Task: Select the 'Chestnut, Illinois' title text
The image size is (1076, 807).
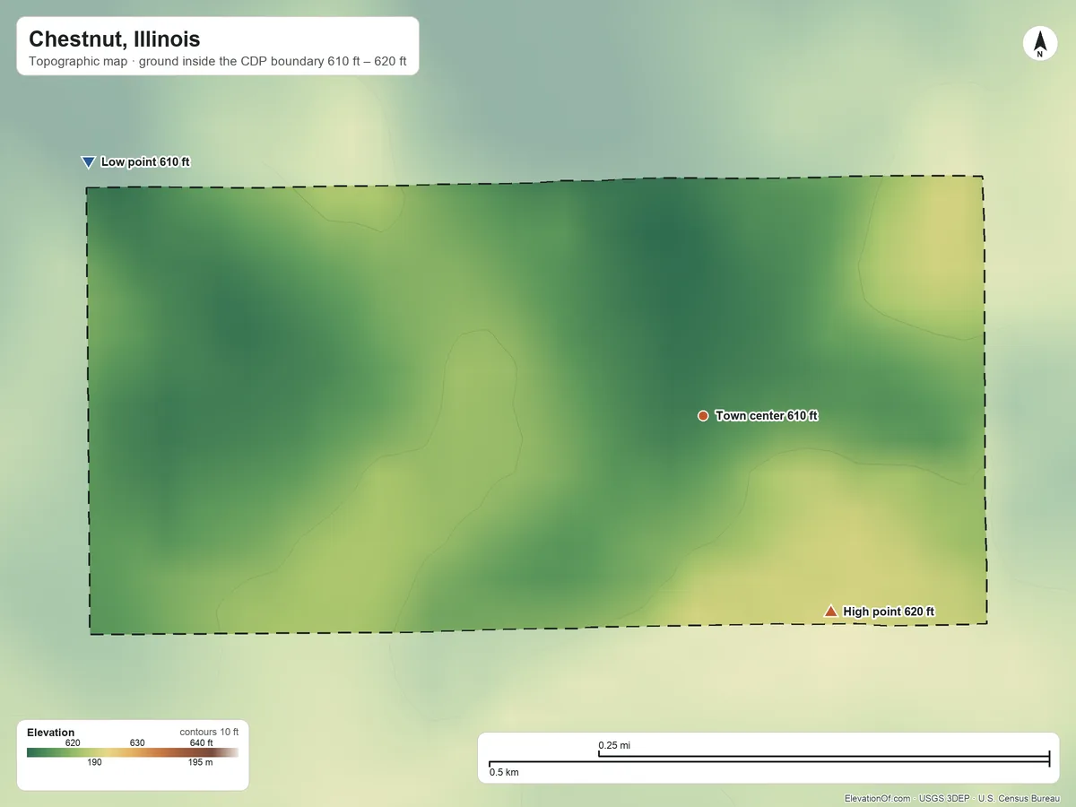Action: 115,39
